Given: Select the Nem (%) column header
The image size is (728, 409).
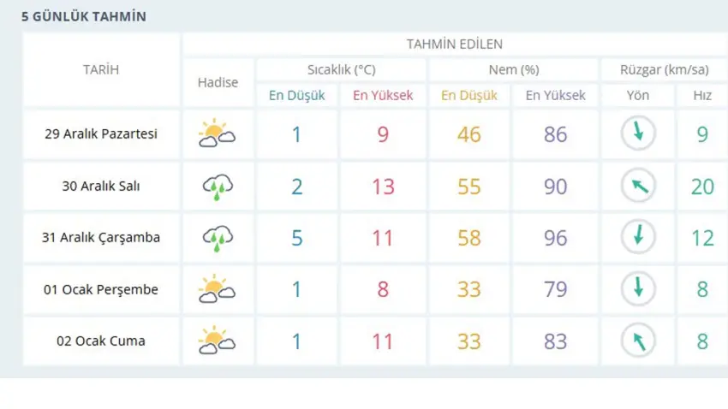Looking at the screenshot, I should coord(513,70).
